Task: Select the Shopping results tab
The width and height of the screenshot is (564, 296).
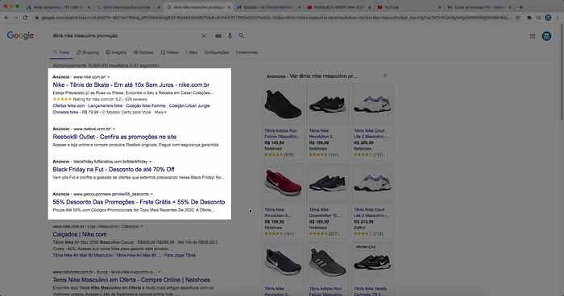Action: (x=87, y=52)
